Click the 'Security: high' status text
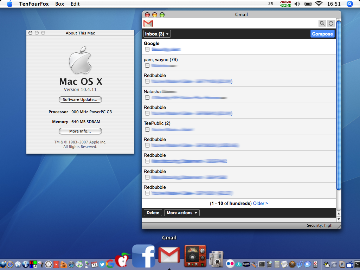The image size is (360, 270). (320, 225)
